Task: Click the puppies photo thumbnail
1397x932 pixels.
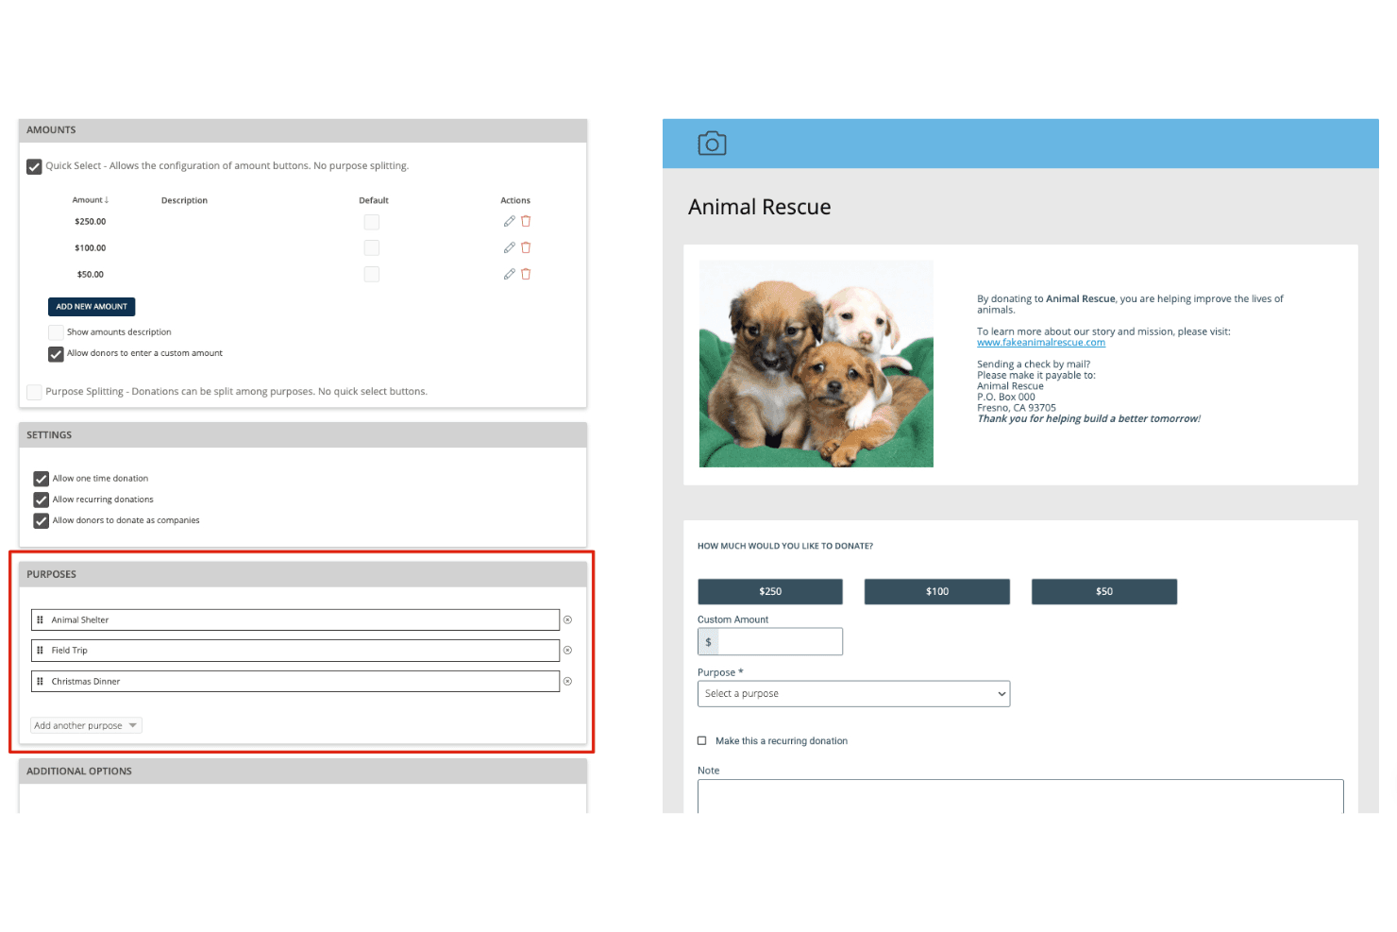Action: (816, 364)
